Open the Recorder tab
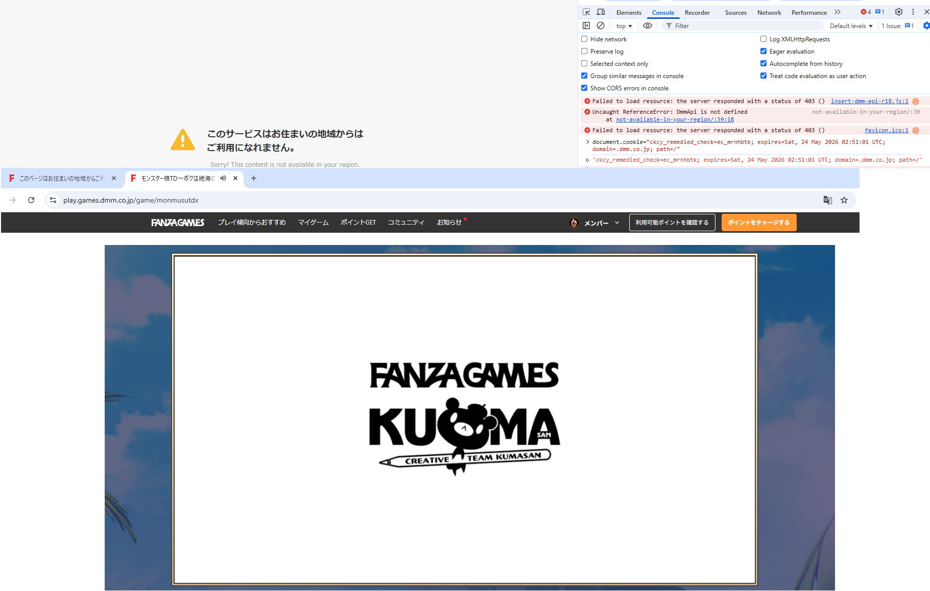The width and height of the screenshot is (930, 591). click(x=697, y=13)
